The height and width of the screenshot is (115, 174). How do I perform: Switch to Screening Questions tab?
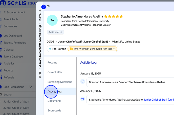[x=60, y=82]
